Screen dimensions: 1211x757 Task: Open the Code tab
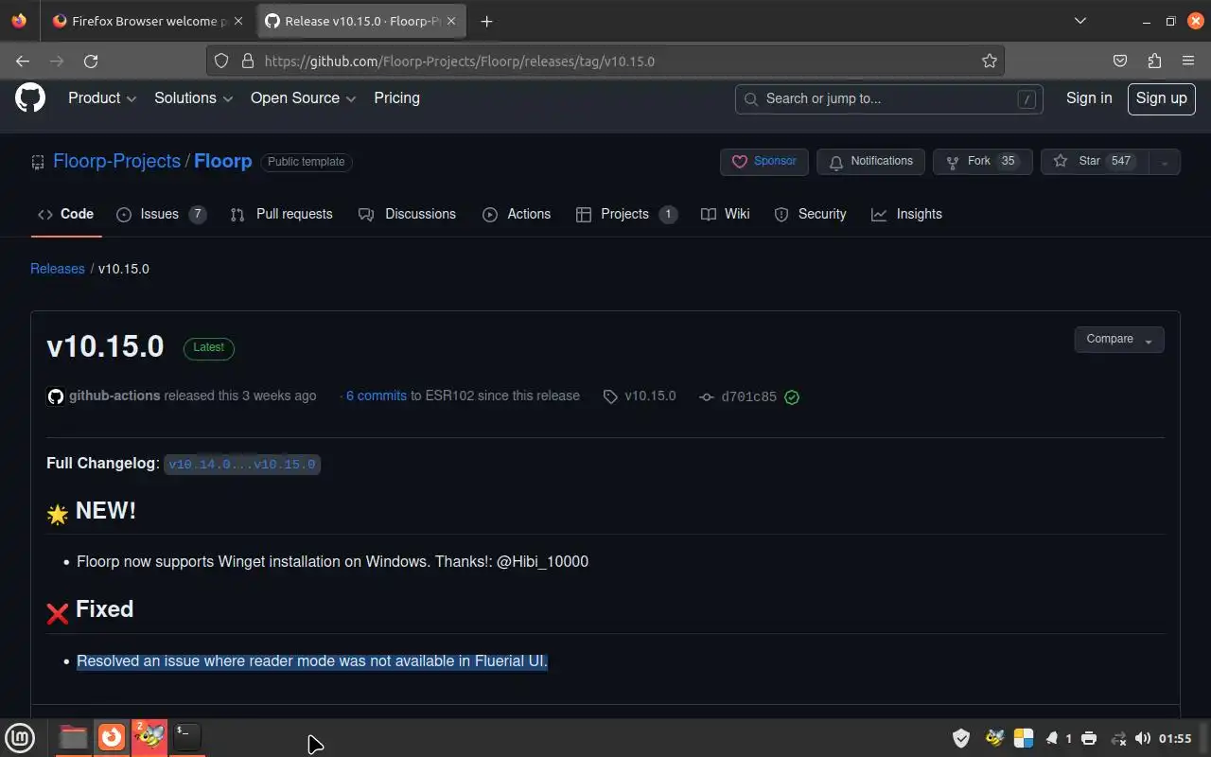point(65,215)
